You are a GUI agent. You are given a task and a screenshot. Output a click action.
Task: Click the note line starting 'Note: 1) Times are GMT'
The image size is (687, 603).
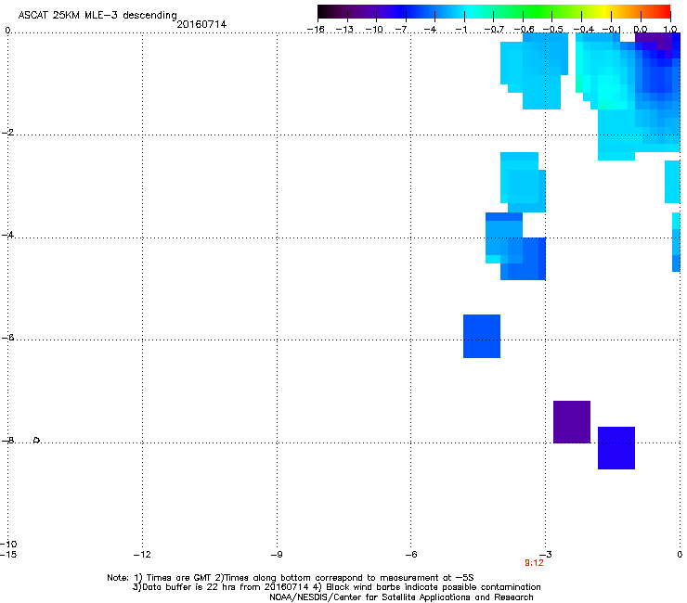(291, 578)
